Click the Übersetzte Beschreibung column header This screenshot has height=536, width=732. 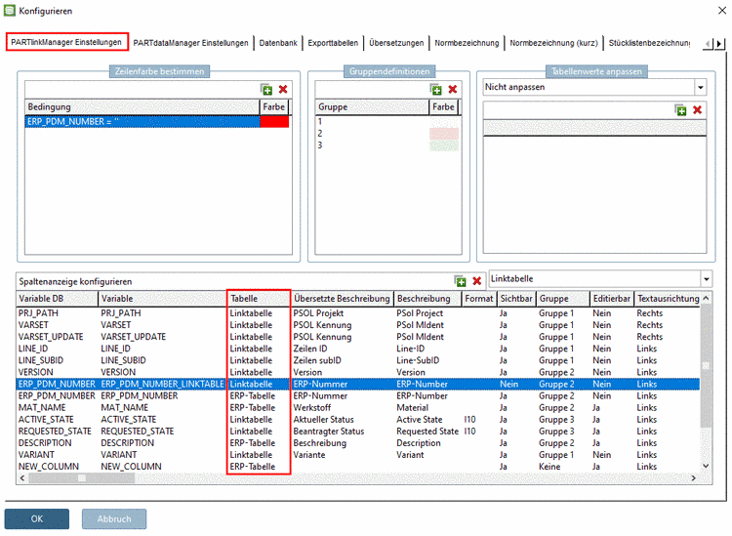343,299
